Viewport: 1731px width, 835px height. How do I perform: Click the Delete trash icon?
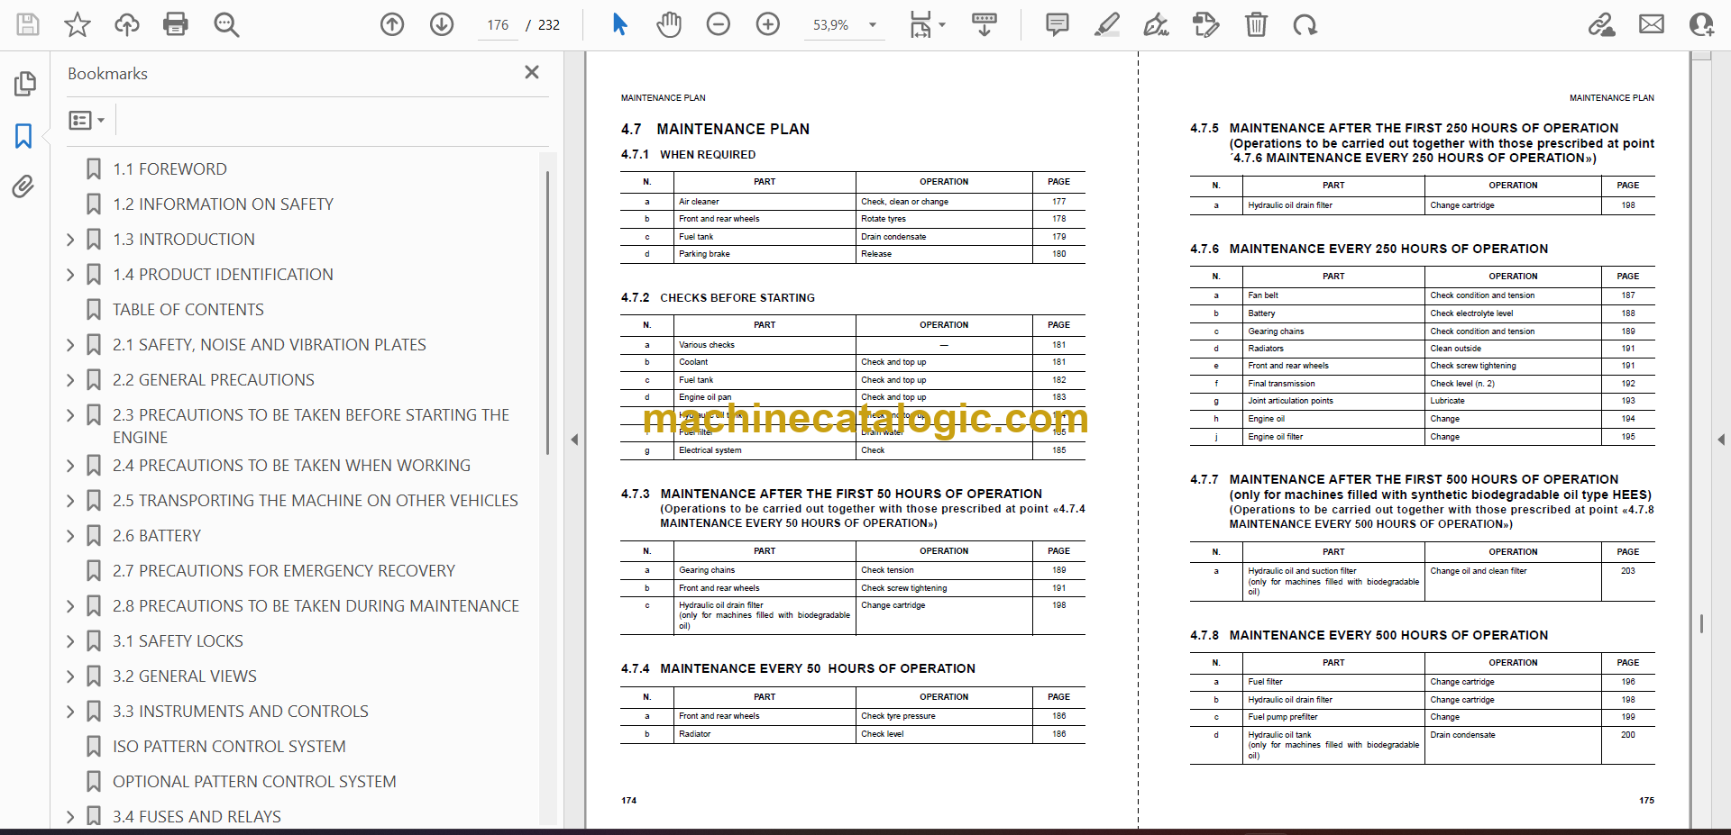(x=1256, y=24)
